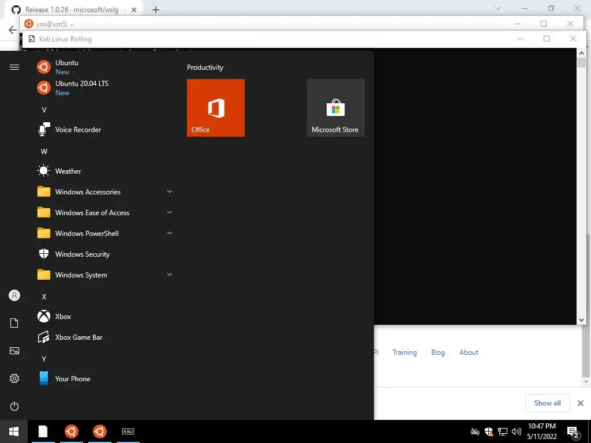Expand Windows Accessories folder
Image resolution: width=591 pixels, height=443 pixels.
[104, 192]
